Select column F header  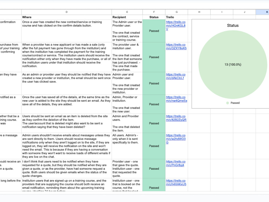pos(154,12)
